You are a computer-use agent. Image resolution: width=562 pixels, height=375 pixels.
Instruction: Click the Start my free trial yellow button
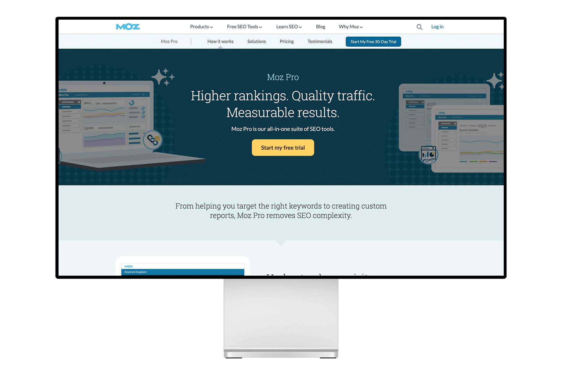[x=282, y=147]
